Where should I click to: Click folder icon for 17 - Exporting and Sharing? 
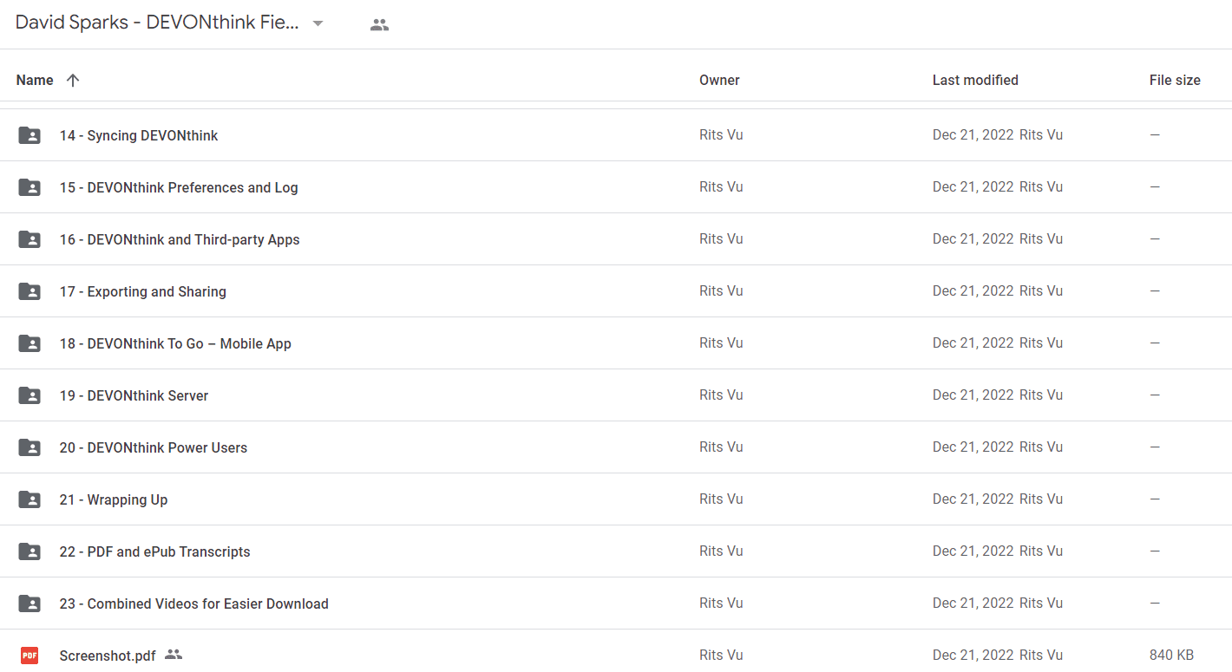pyautogui.click(x=29, y=291)
